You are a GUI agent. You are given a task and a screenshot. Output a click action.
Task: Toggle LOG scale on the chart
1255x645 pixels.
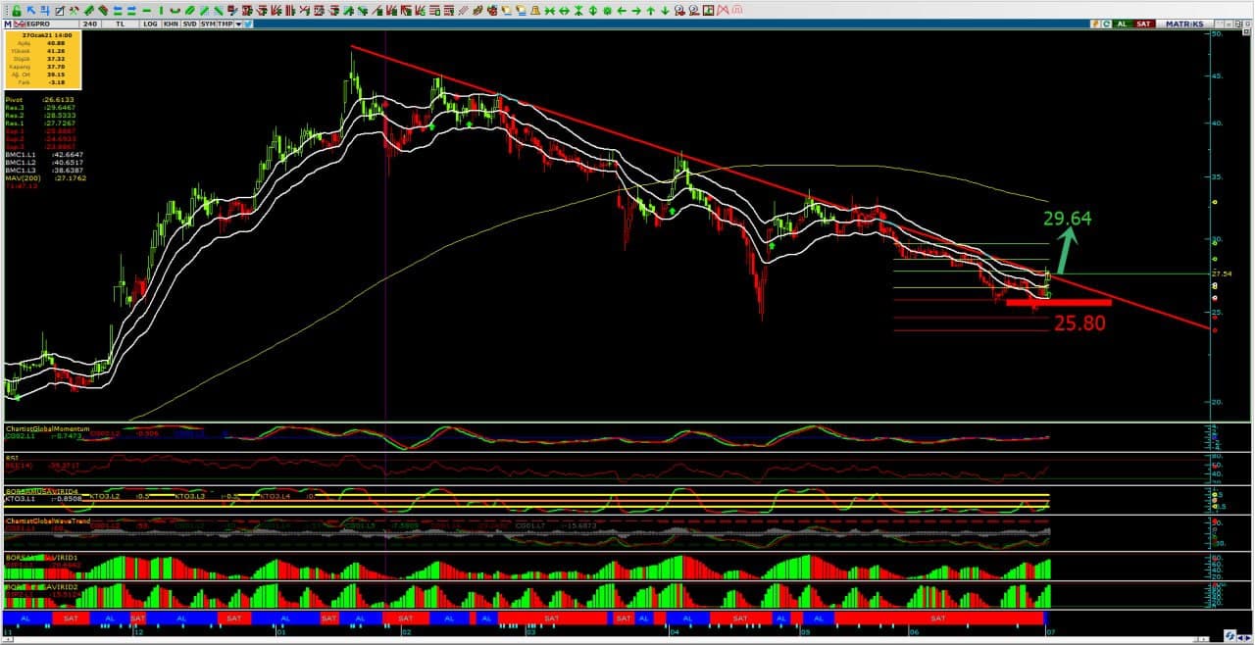pos(150,24)
